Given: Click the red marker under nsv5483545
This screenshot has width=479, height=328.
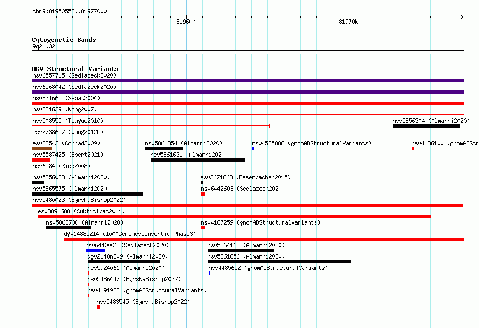Looking at the screenshot, I should click(x=98, y=307).
